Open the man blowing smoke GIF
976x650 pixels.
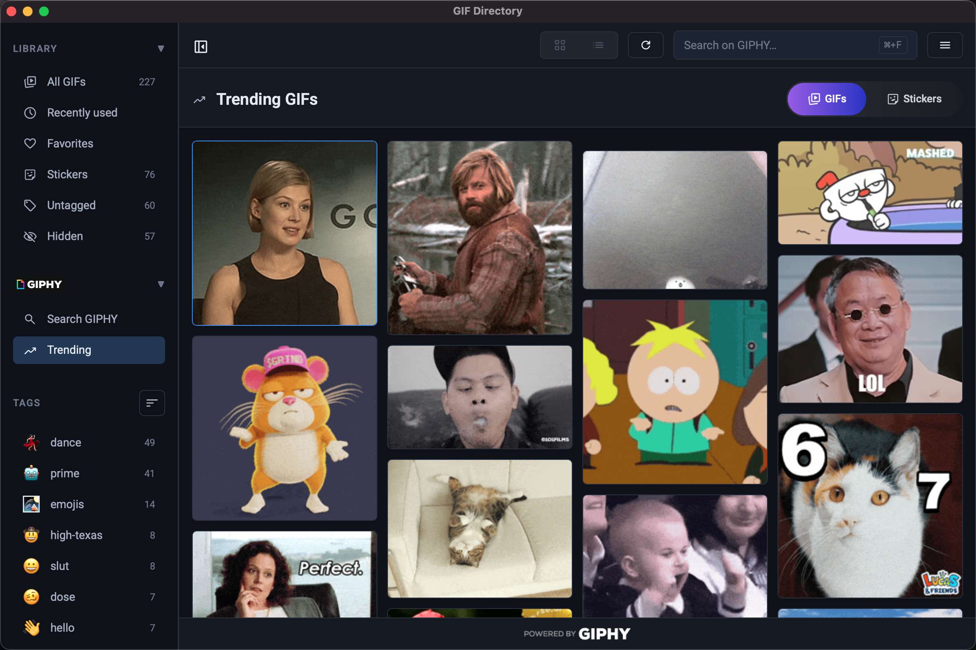pyautogui.click(x=480, y=397)
